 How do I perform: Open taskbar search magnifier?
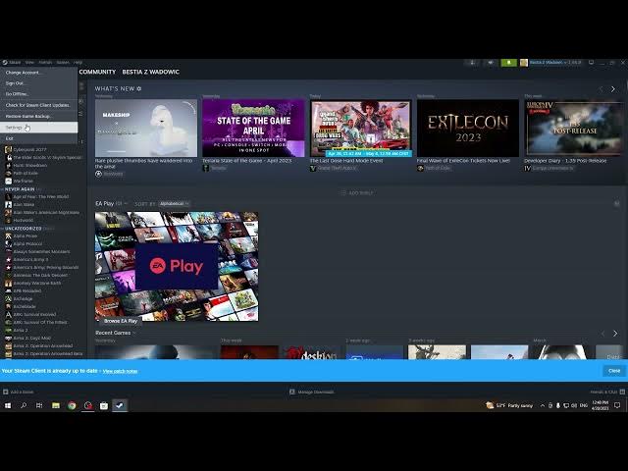[x=24, y=405]
